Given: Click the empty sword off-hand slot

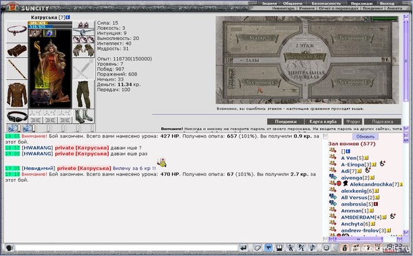Looking at the screenshot, I should [x=83, y=69].
